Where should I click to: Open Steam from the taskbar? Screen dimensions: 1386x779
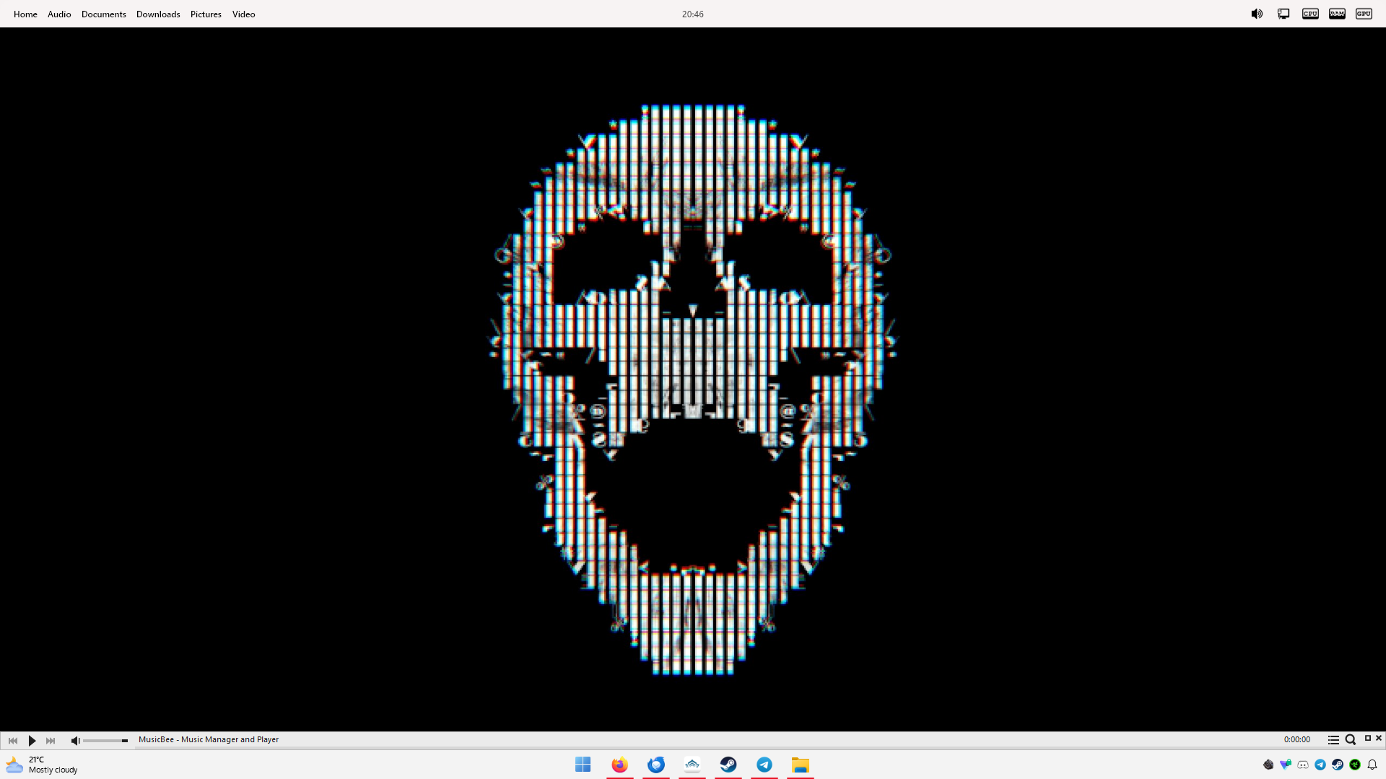728,765
